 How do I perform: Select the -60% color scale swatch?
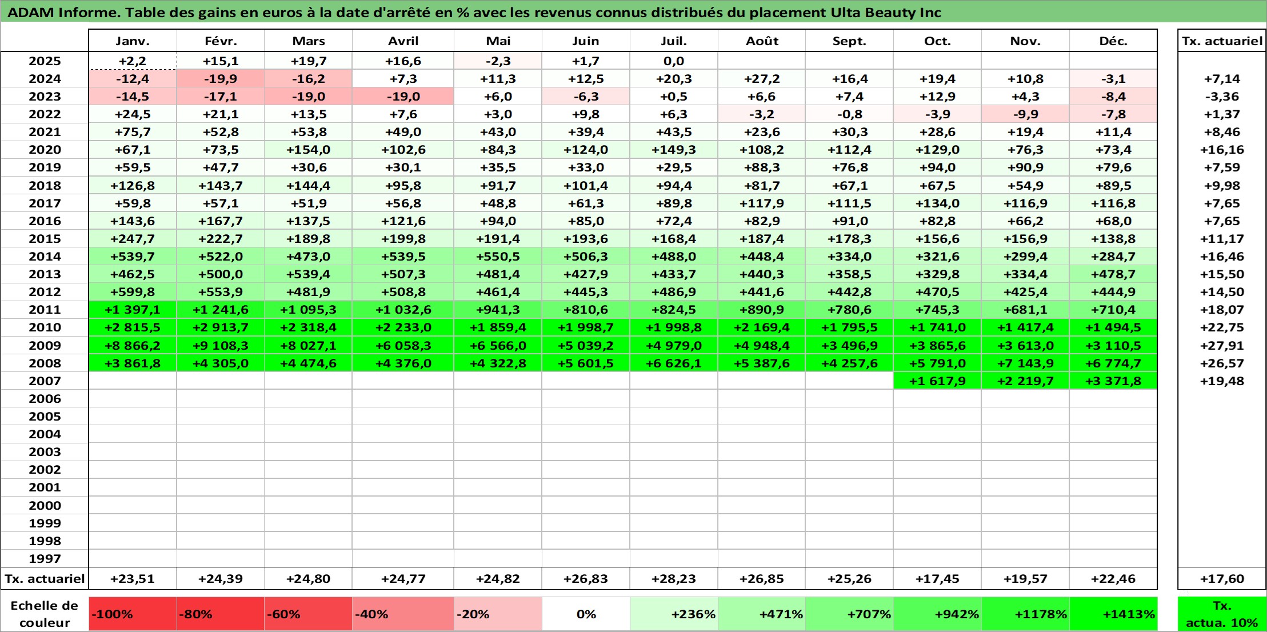click(x=308, y=614)
